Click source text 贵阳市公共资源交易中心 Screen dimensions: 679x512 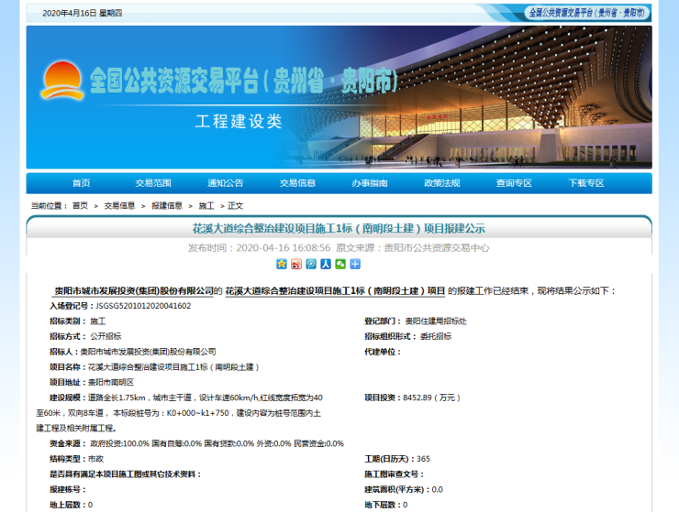(437, 248)
